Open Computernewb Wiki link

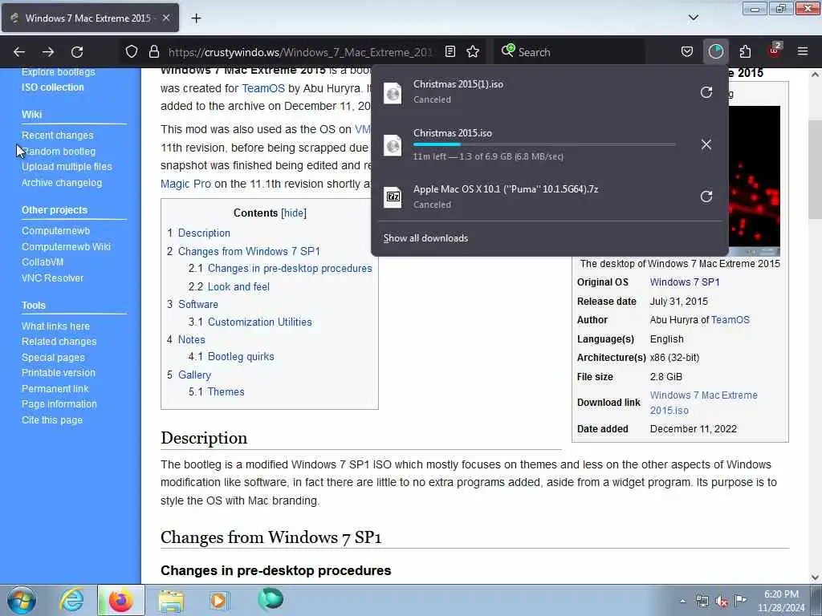(x=66, y=247)
